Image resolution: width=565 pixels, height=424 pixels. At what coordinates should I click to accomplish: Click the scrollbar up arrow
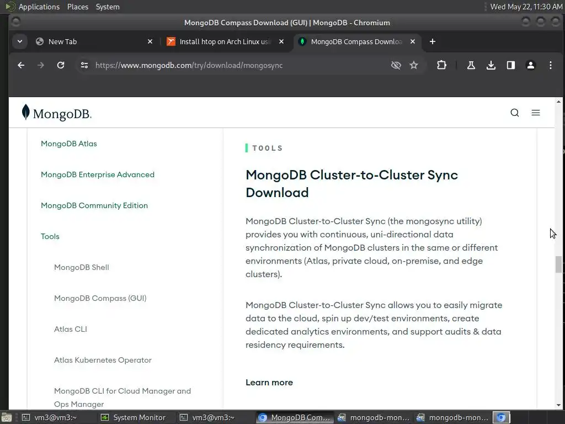coord(558,102)
